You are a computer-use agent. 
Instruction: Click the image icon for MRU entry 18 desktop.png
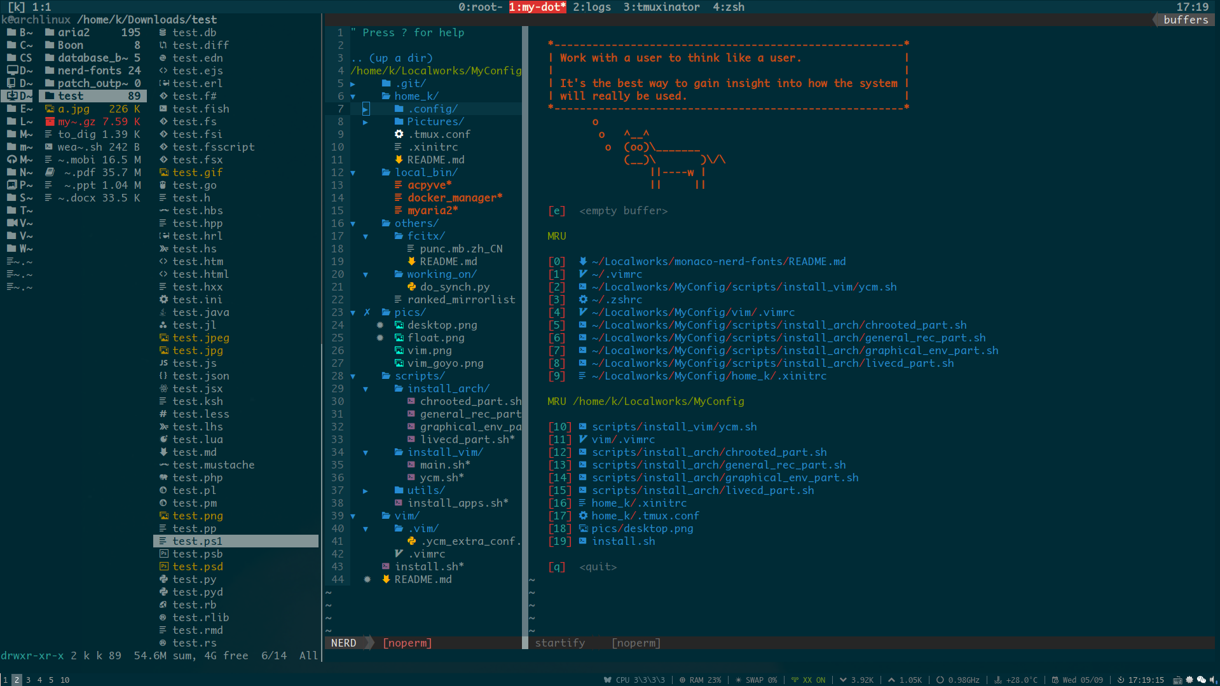[x=583, y=528]
